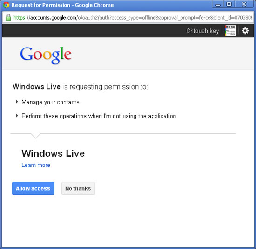Image resolution: width=256 pixels, height=249 pixels.
Task: Minimize the Chrome window
Action: click(218, 5)
